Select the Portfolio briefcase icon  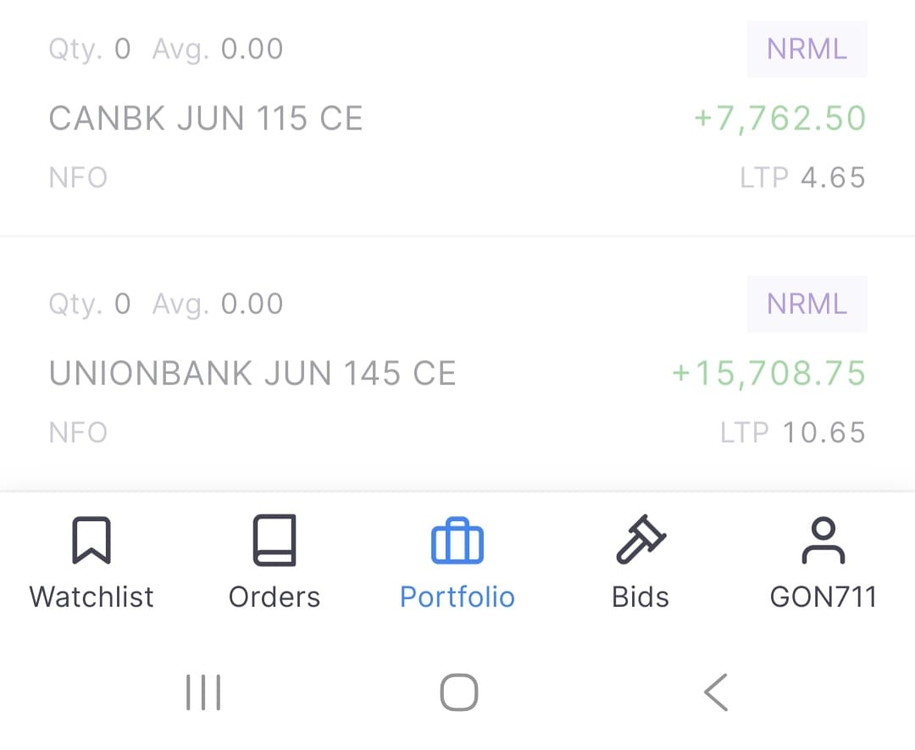457,541
